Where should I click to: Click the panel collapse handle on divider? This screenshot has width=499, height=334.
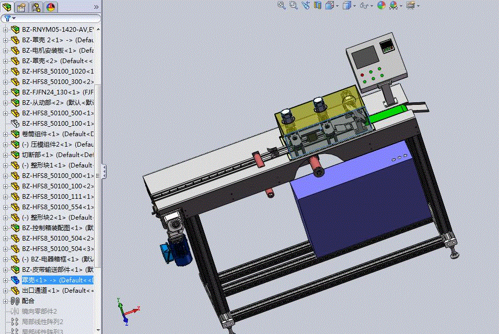[104, 171]
